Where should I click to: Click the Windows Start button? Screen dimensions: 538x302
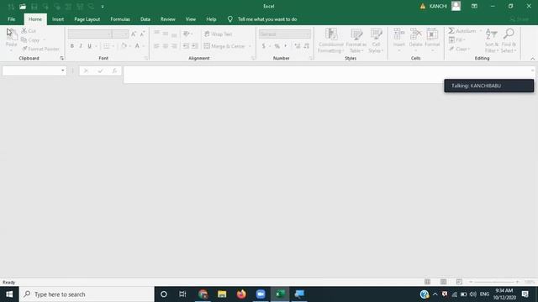click(9, 294)
